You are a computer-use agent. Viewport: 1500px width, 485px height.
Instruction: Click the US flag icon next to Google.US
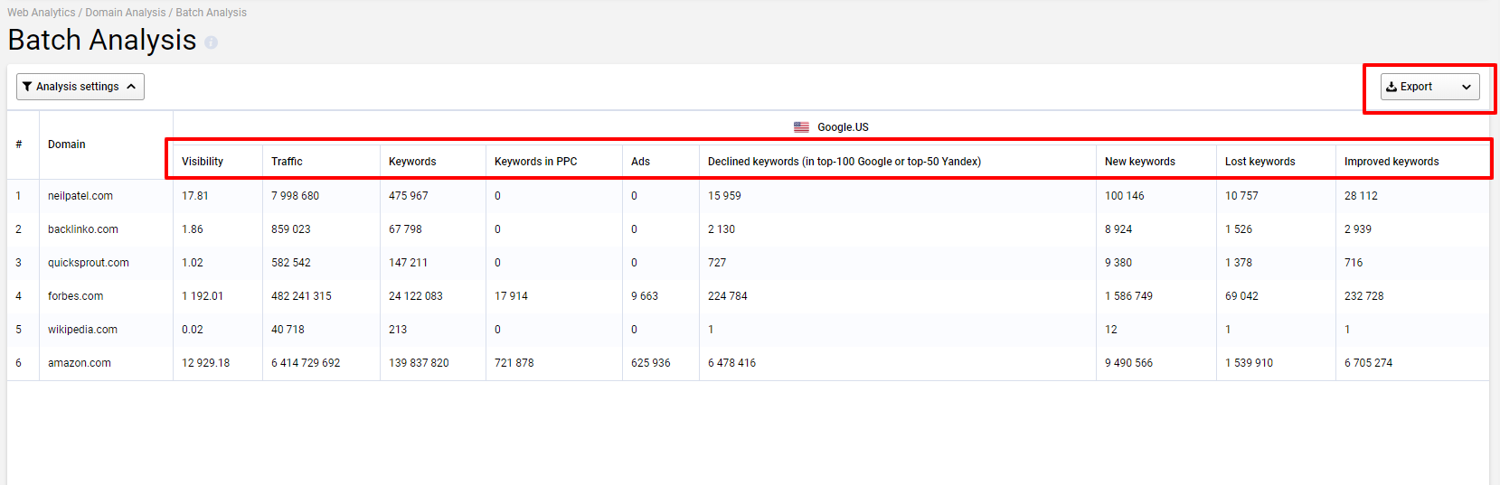pyautogui.click(x=802, y=127)
